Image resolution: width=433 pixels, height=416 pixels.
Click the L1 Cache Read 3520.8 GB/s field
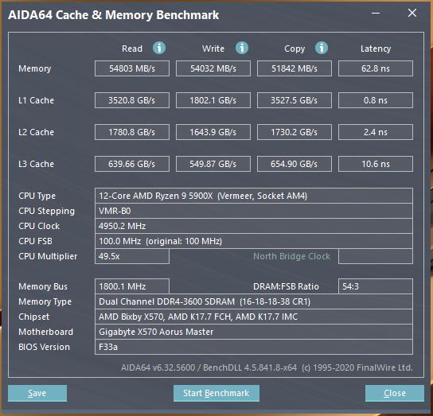point(132,100)
